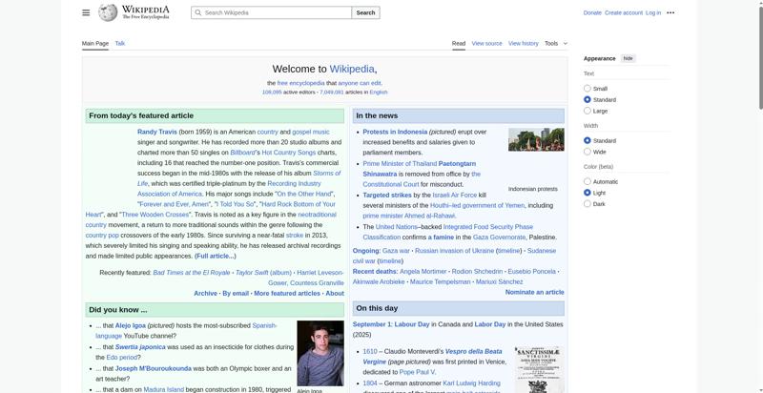Screen dimensions: 763x393
Task: Open the Swertia japonica link
Action: [140, 347]
